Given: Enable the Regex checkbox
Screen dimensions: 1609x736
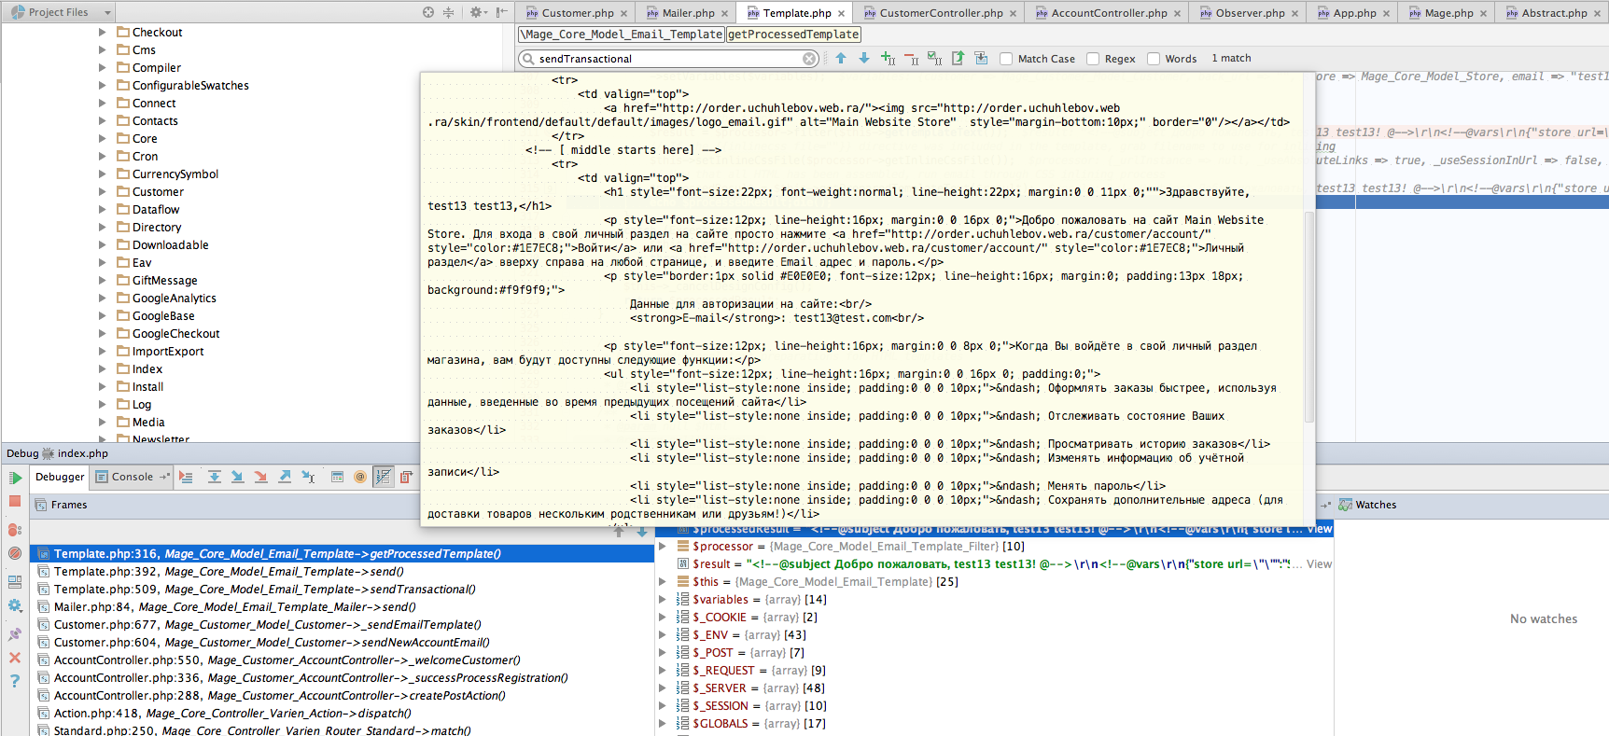Looking at the screenshot, I should pos(1093,59).
